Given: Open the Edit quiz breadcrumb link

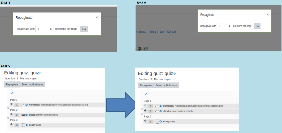Looking at the screenshot, I should coord(171,32).
